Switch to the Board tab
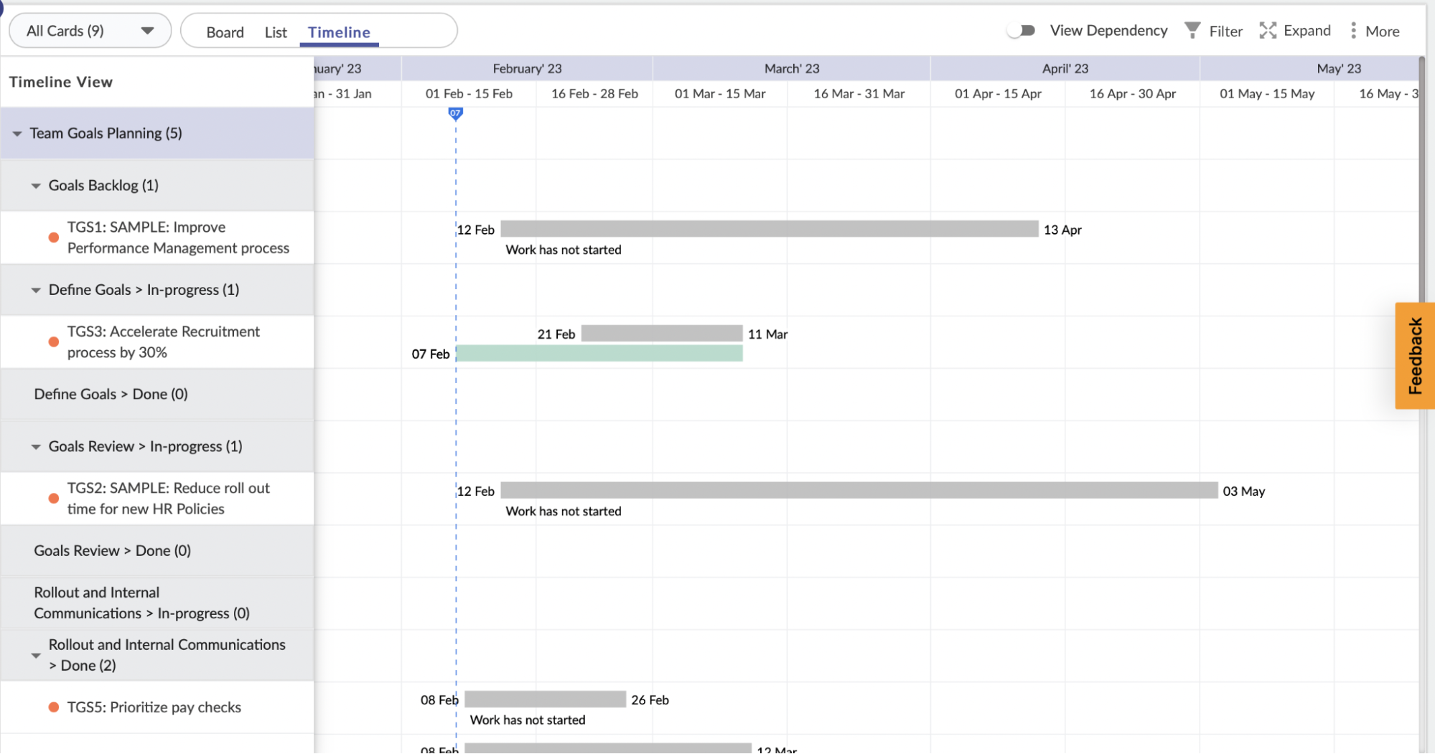This screenshot has height=754, width=1435. click(225, 32)
